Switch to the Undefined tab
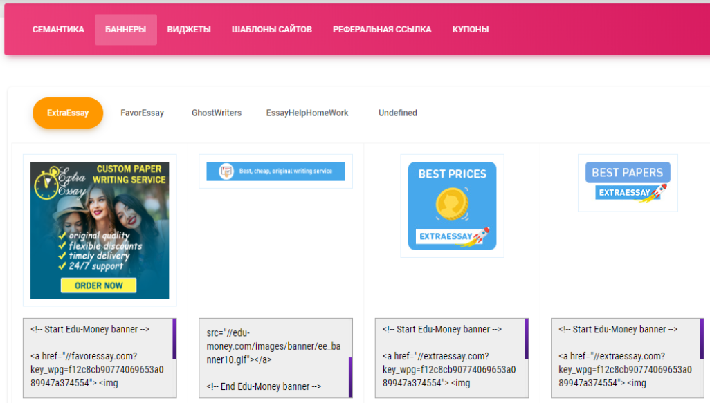 click(398, 113)
